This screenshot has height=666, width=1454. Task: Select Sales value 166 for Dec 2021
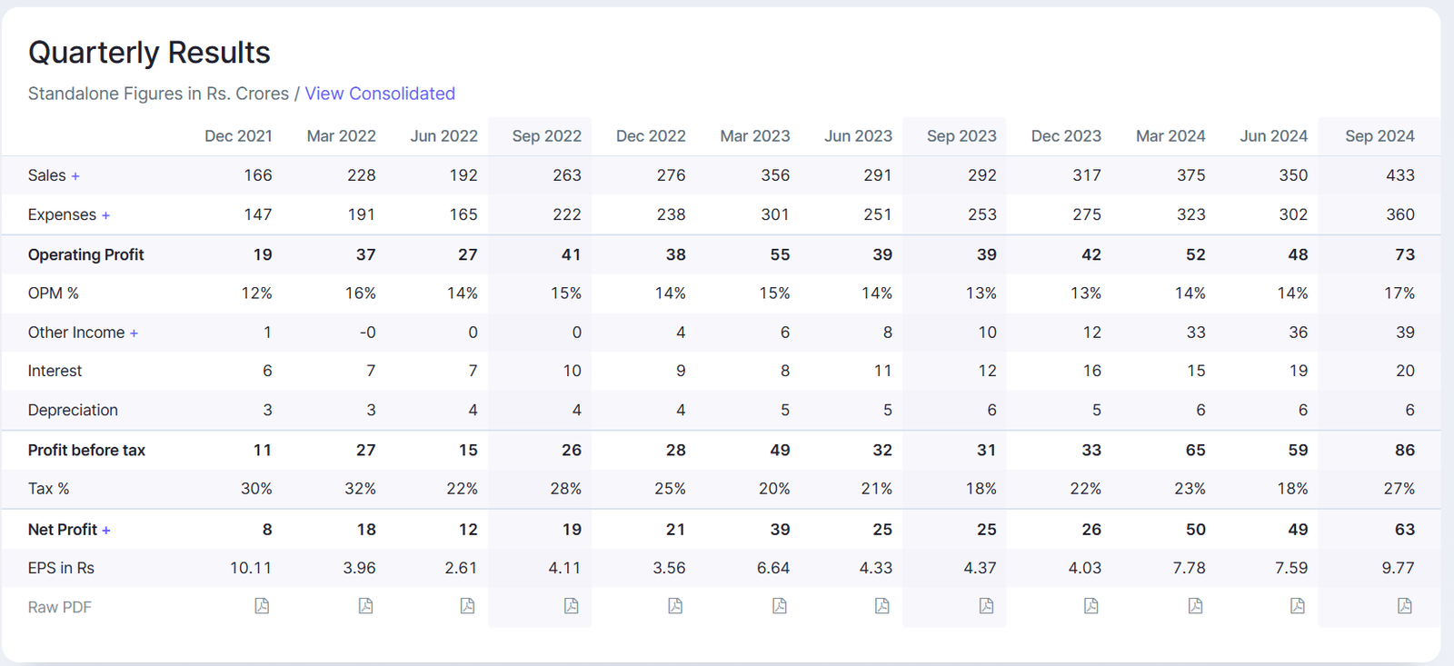(258, 175)
